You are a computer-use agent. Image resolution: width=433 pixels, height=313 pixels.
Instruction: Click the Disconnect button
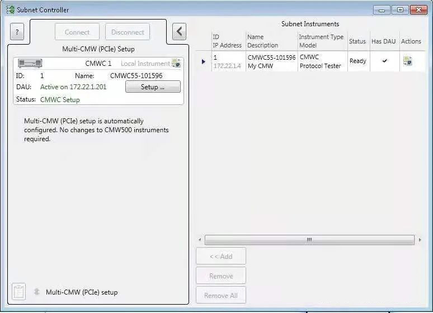tap(128, 32)
